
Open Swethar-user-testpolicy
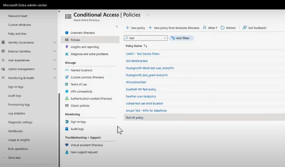pos(141,96)
